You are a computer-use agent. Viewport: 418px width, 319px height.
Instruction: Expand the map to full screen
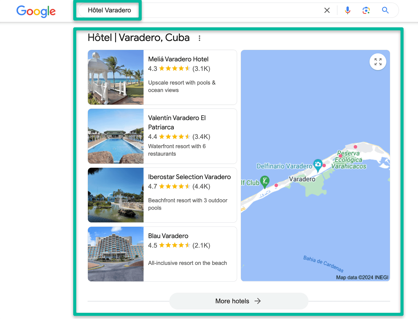coord(378,62)
